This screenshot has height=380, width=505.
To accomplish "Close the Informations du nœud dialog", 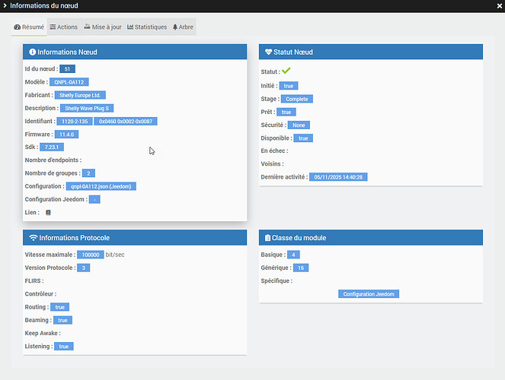I will (500, 6).
